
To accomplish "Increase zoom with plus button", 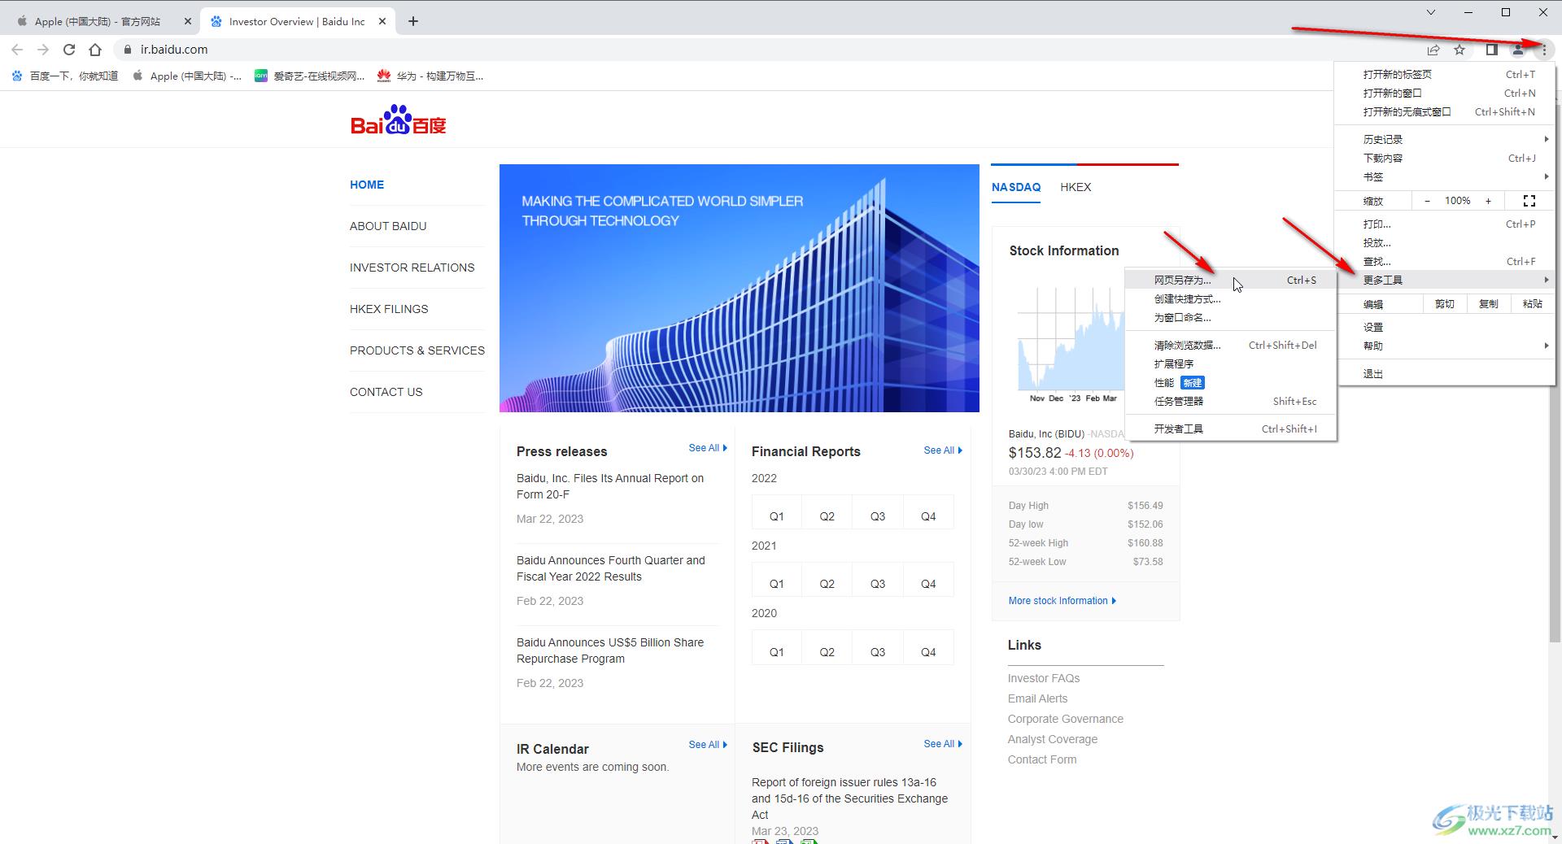I will [1488, 201].
